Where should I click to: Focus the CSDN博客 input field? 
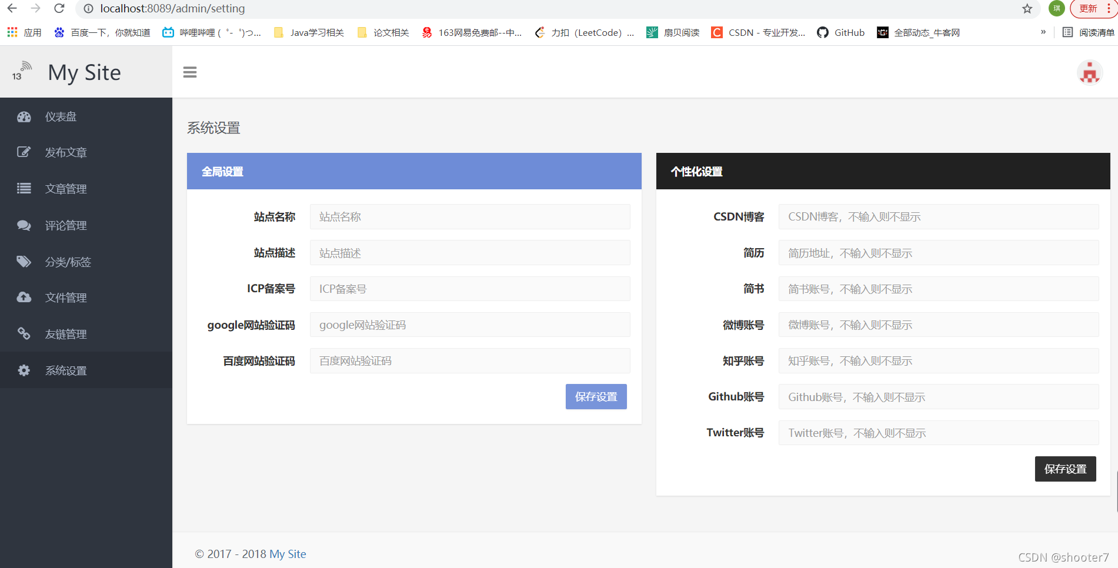939,217
